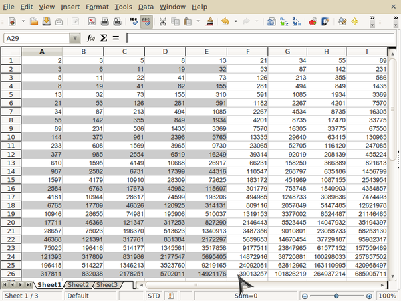This screenshot has height=301, width=401.
Task: Click the Redo arrow icon
Action: point(246,22)
